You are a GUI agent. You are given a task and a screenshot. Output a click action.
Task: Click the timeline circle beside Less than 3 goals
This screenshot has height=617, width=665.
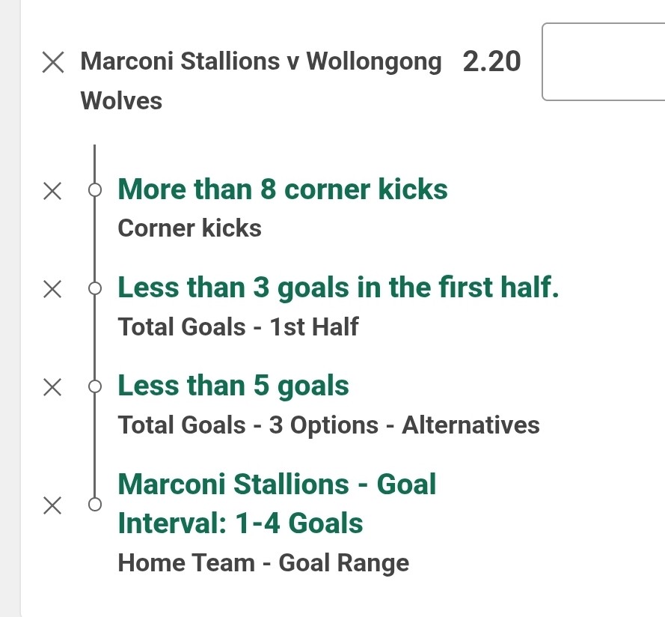point(95,288)
